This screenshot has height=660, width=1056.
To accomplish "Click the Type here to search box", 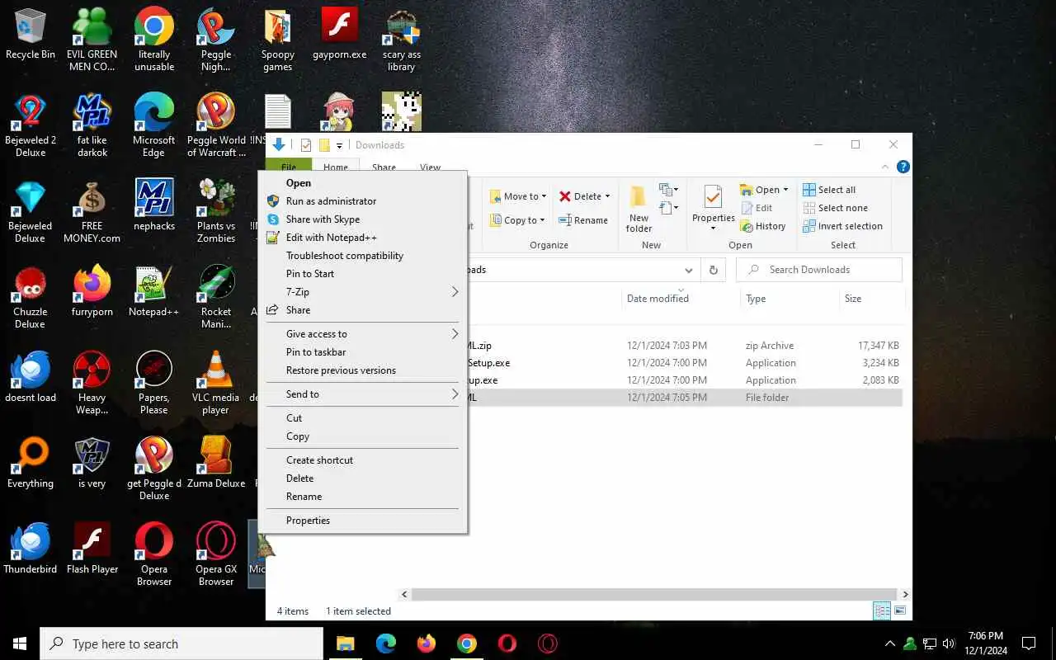I will 181,643.
